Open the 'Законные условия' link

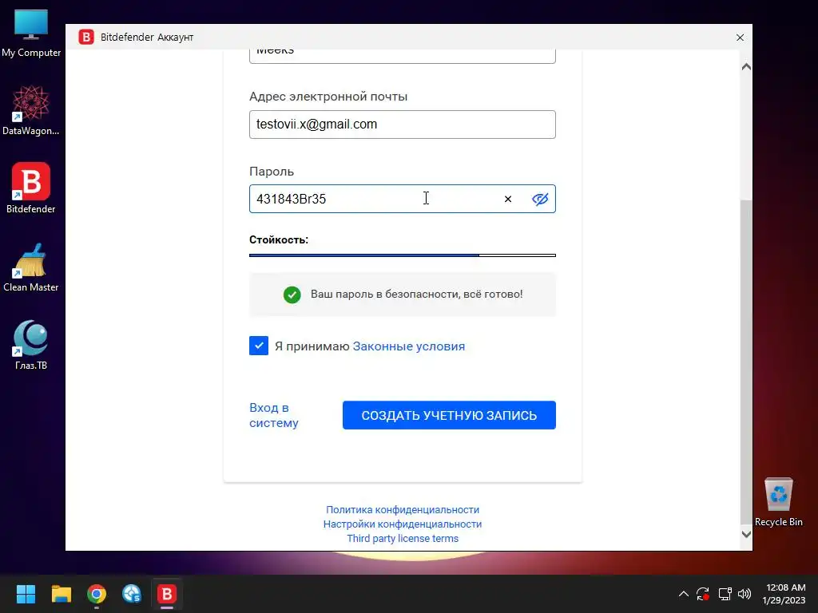pos(408,346)
